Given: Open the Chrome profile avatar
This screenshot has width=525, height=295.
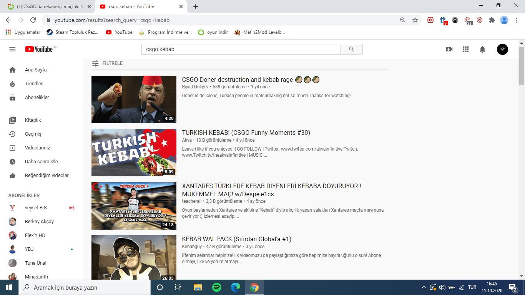Looking at the screenshot, I should click(x=504, y=20).
